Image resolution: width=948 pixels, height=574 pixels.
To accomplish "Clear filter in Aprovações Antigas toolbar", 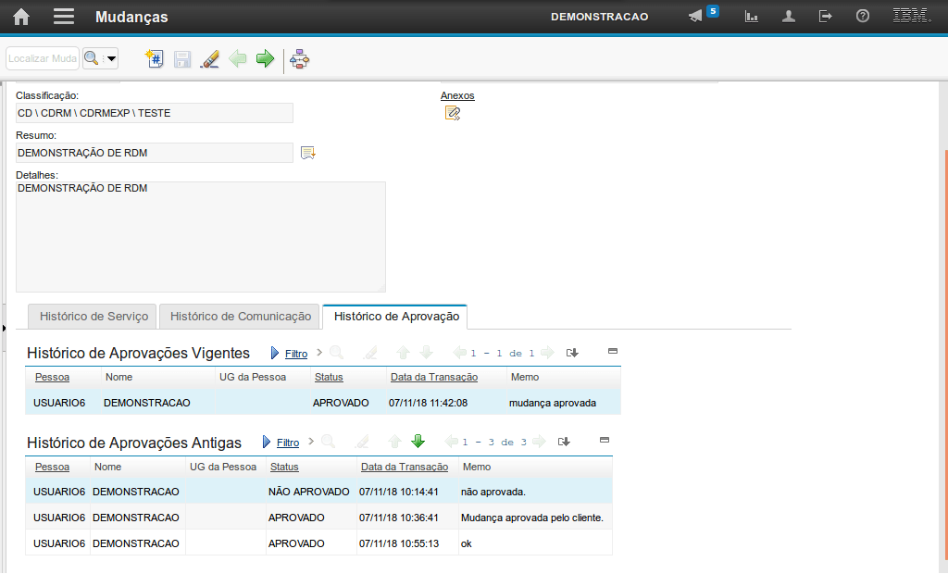I will click(362, 442).
